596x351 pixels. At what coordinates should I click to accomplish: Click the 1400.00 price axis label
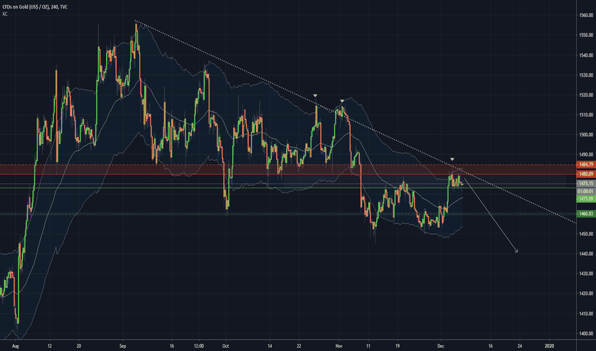586,334
